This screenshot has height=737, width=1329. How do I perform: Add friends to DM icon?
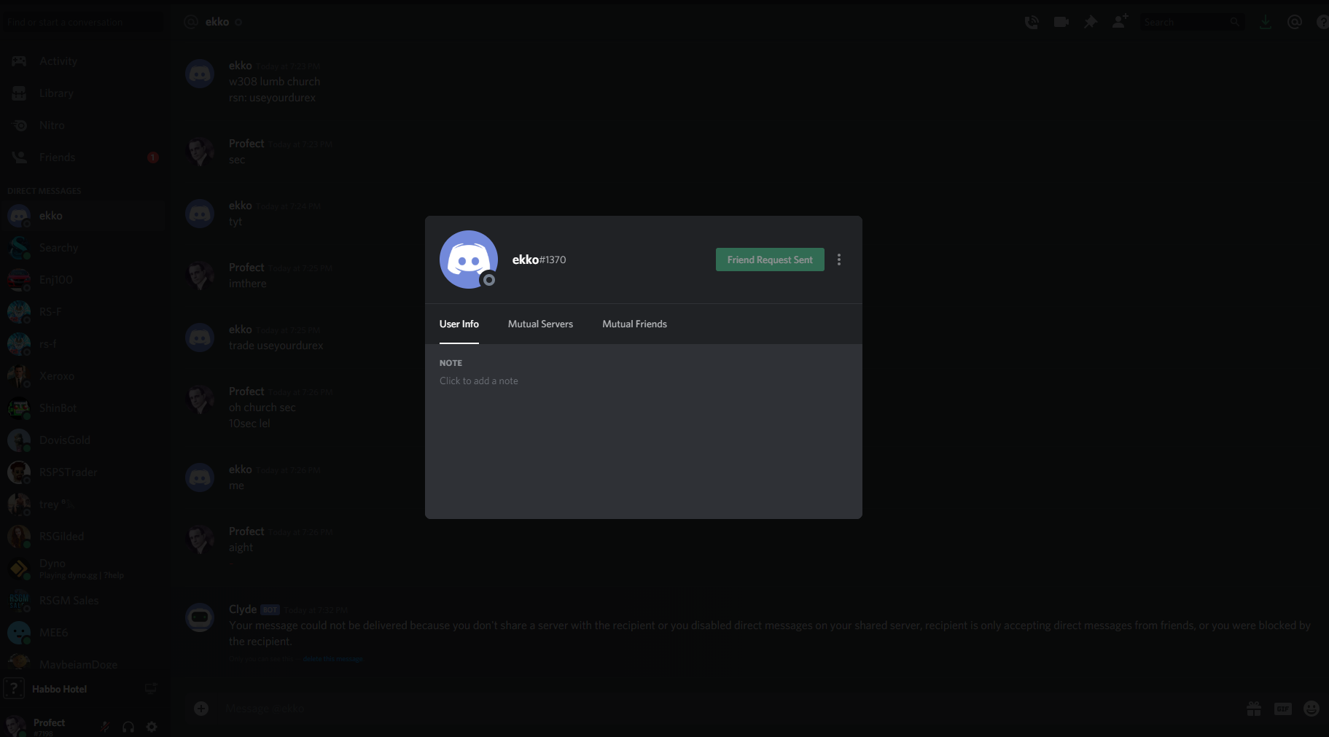(x=1121, y=21)
